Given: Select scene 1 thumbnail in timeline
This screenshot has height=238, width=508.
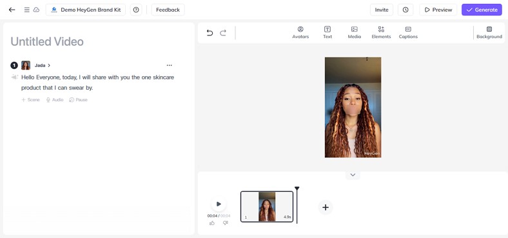Looking at the screenshot, I should 267,206.
